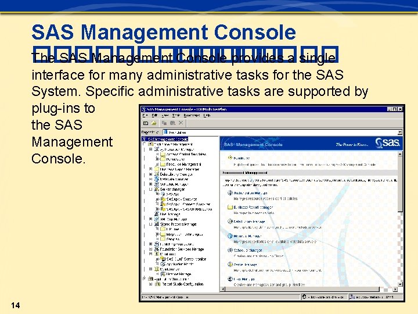418x314 pixels.
Task: Click the open folder toolbar icon
Action: (x=154, y=123)
